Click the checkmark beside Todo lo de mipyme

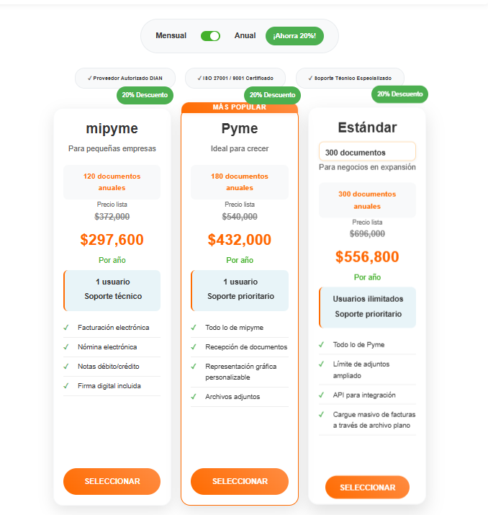pyautogui.click(x=194, y=328)
